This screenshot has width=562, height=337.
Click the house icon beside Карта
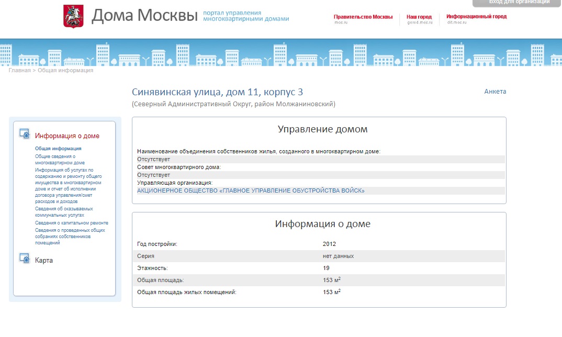(x=24, y=258)
